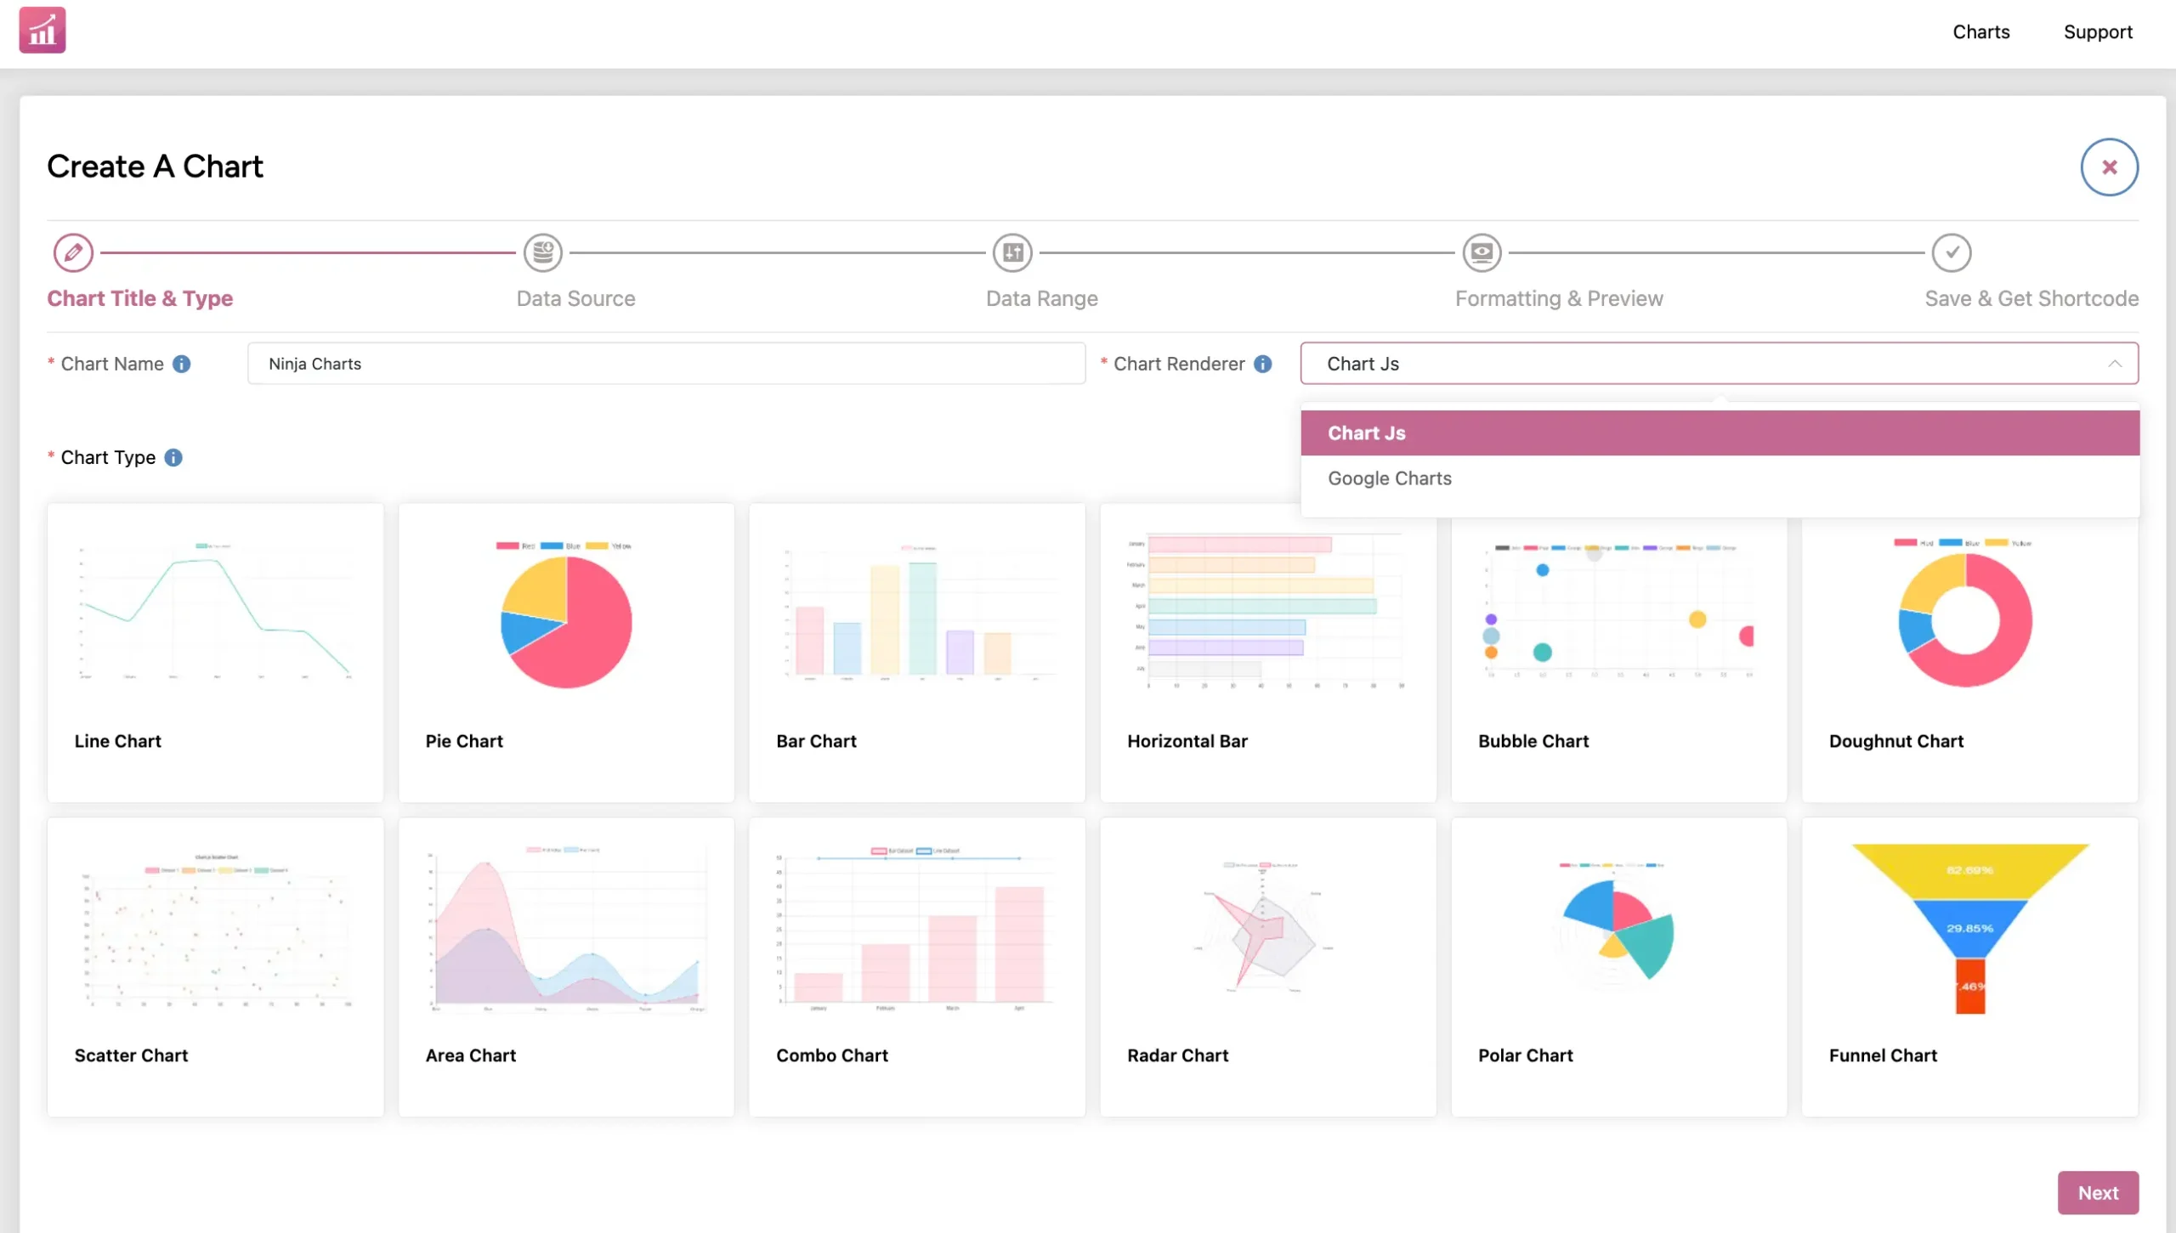Select the Radar Chart type card
The width and height of the screenshot is (2176, 1233).
(1267, 967)
